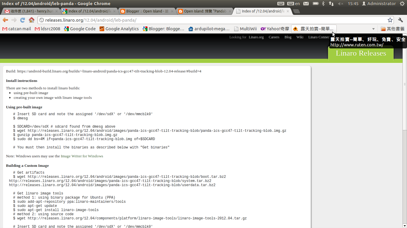Switch to the second tab, Index of /12.04/android
The image size is (407, 228).
pos(89,11)
